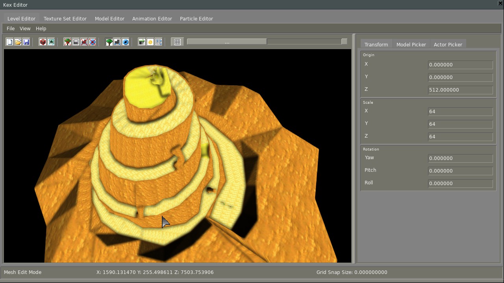
Task: Click the yellow sun icon
Action: click(x=150, y=42)
